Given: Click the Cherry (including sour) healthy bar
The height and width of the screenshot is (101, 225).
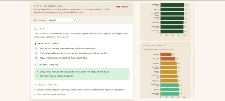Looking at the screenshot, I should (172, 14).
